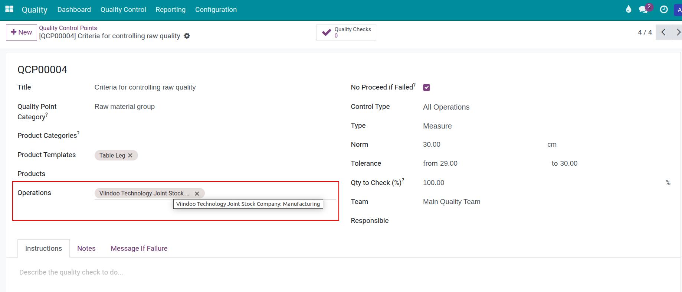Open the Configuration menu
The height and width of the screenshot is (292, 682).
(x=216, y=10)
